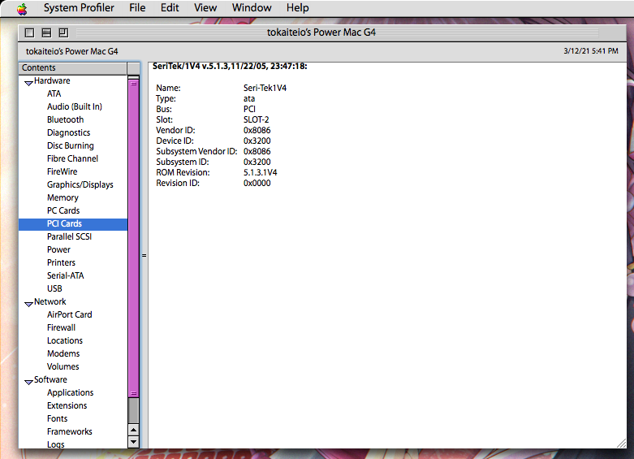Click the Software category label

click(x=50, y=379)
